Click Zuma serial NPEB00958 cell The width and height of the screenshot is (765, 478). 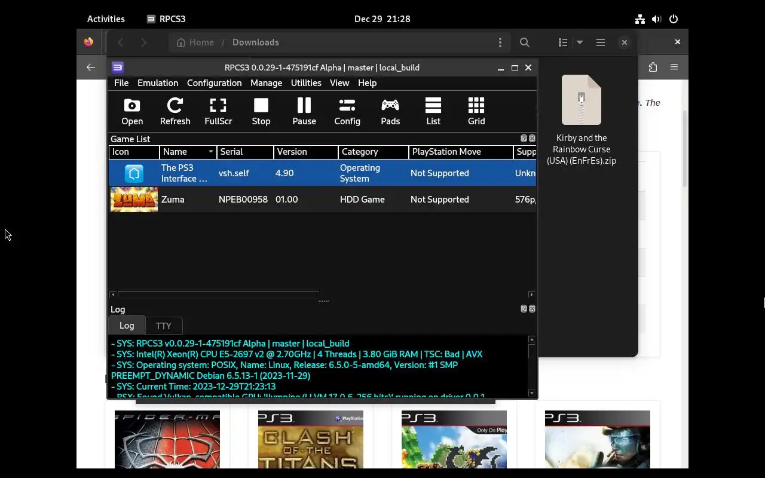pos(243,200)
